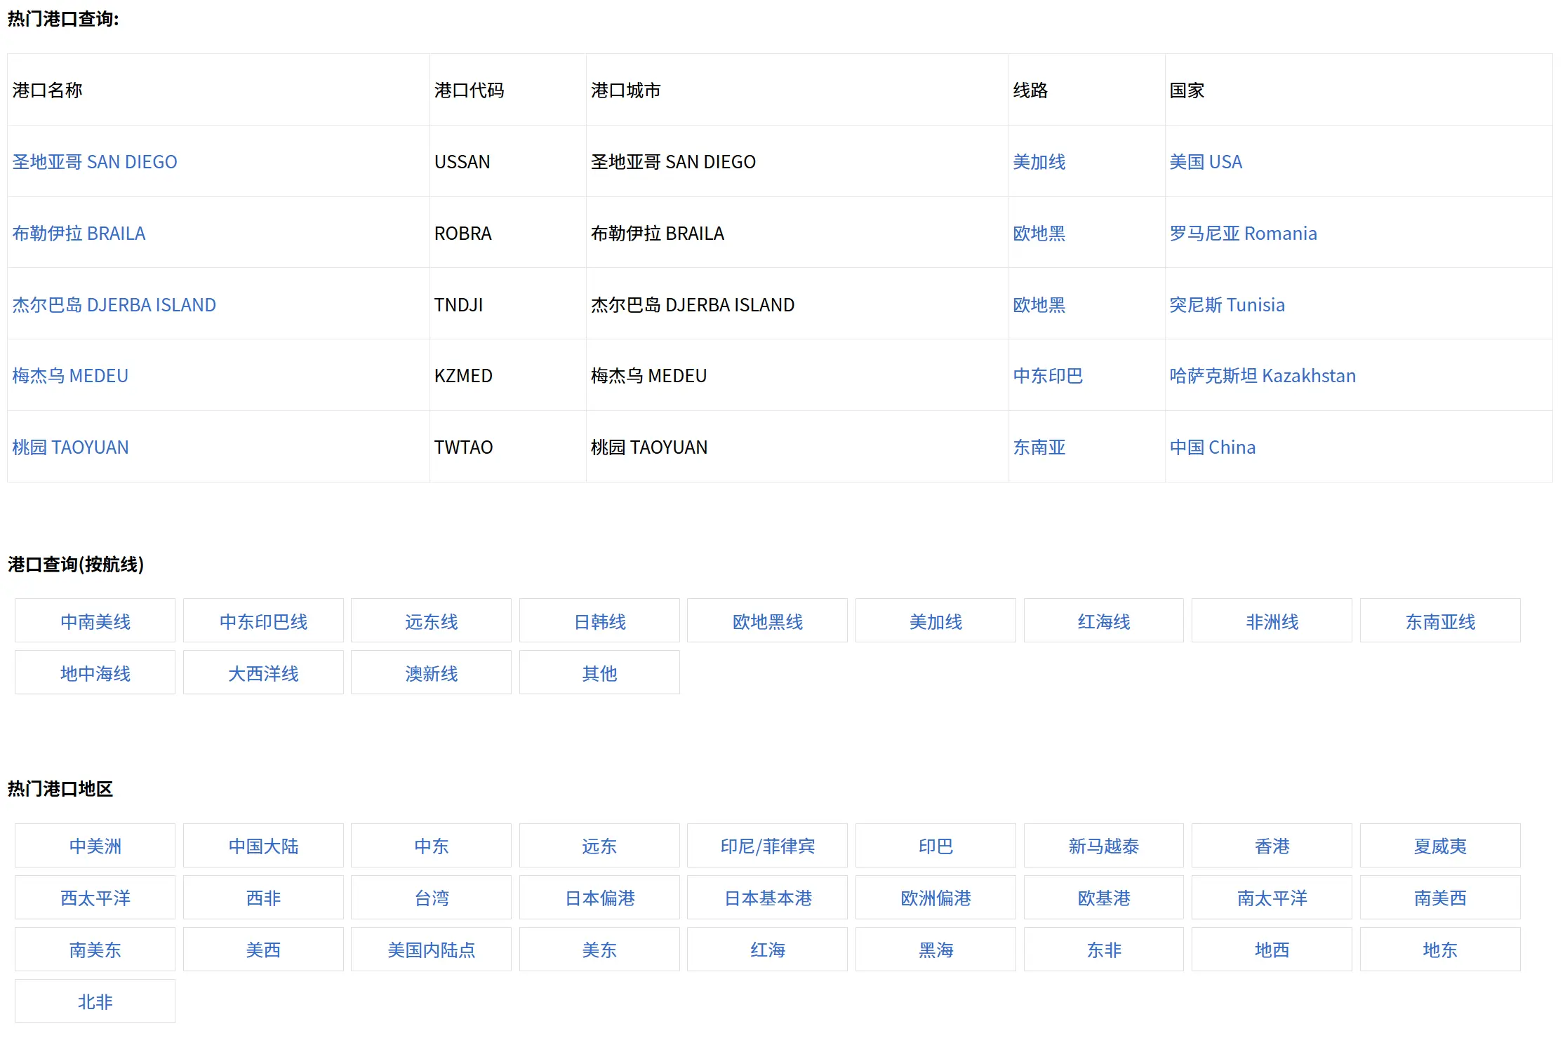The width and height of the screenshot is (1565, 1040).
Task: Select the 中南美线 route button
Action: (x=95, y=621)
